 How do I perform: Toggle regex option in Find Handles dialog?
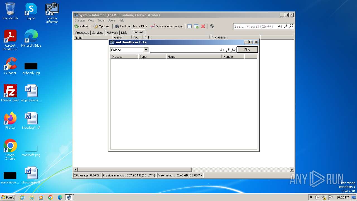point(228,50)
